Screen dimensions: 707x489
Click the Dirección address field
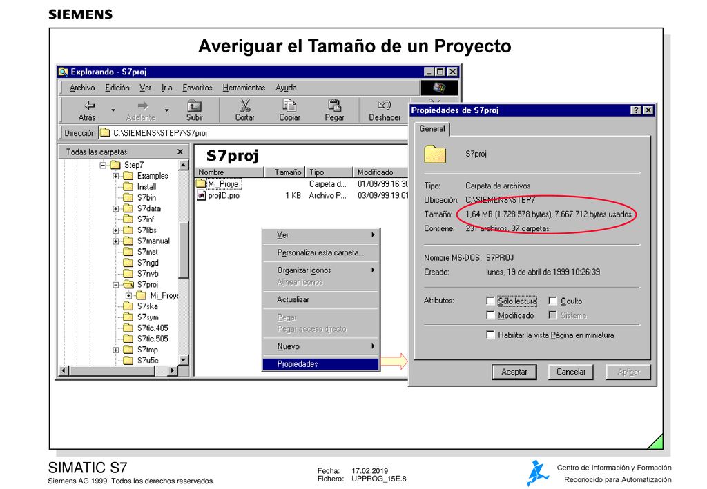253,133
